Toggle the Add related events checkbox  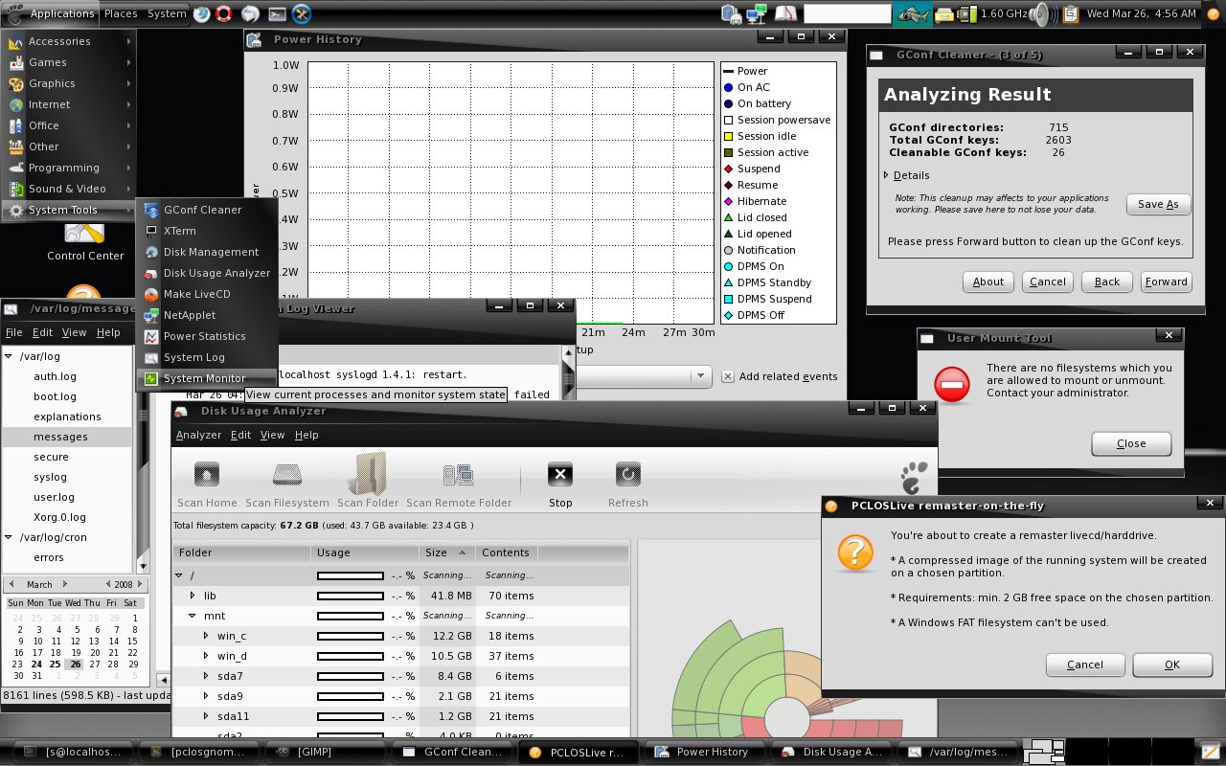point(728,376)
